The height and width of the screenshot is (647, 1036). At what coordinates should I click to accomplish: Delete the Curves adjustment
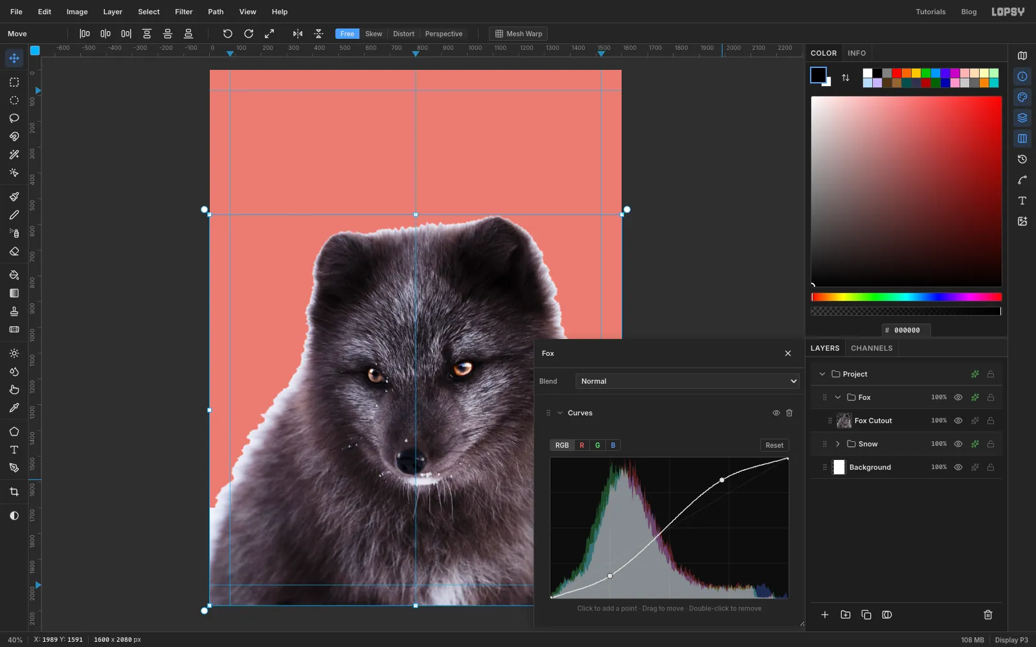[789, 413]
